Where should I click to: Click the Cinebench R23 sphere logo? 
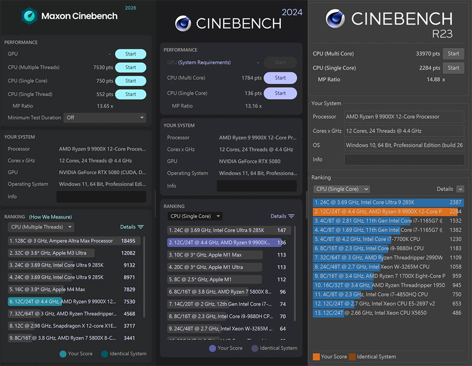point(335,18)
